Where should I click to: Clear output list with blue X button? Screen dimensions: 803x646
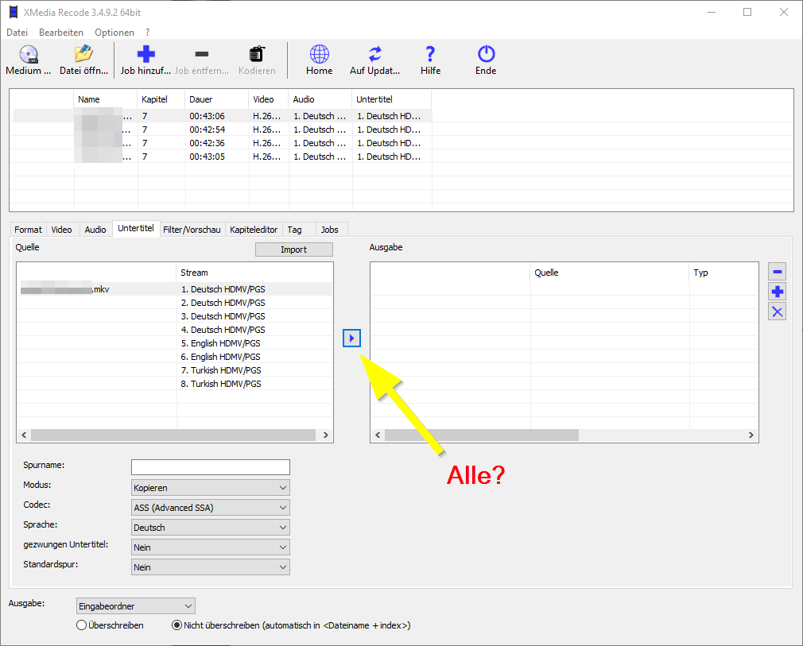(777, 311)
